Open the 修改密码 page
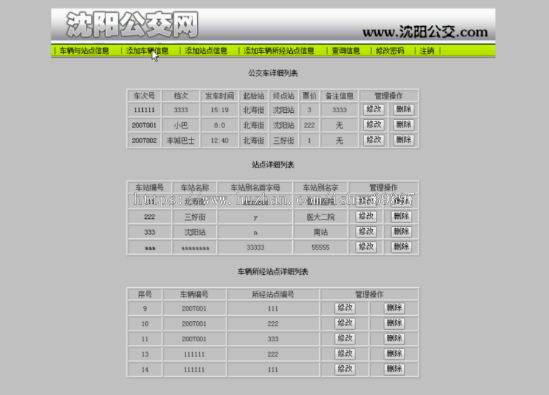The image size is (549, 395). coord(390,51)
